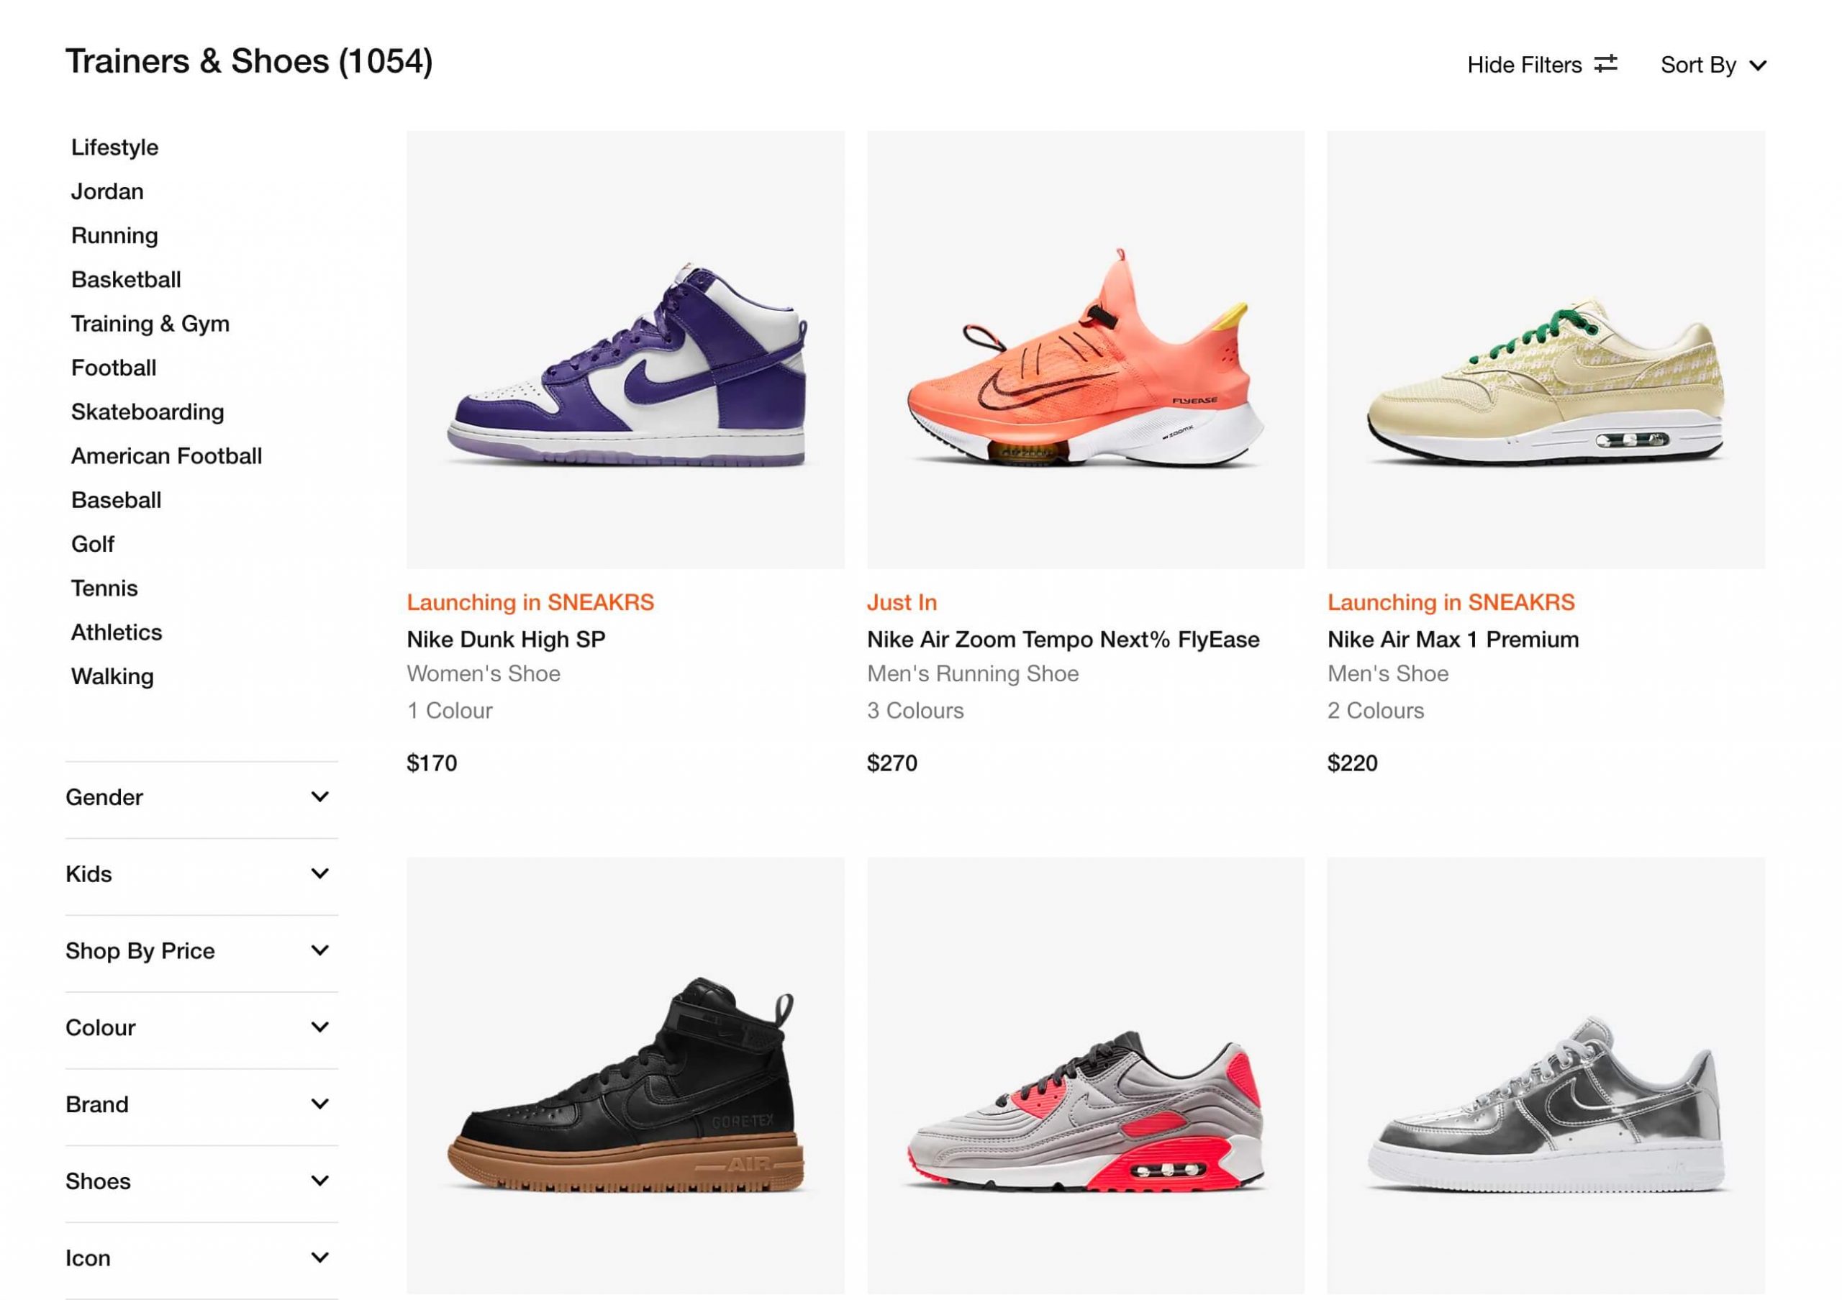Expand the Icon filter chevron

coord(319,1258)
